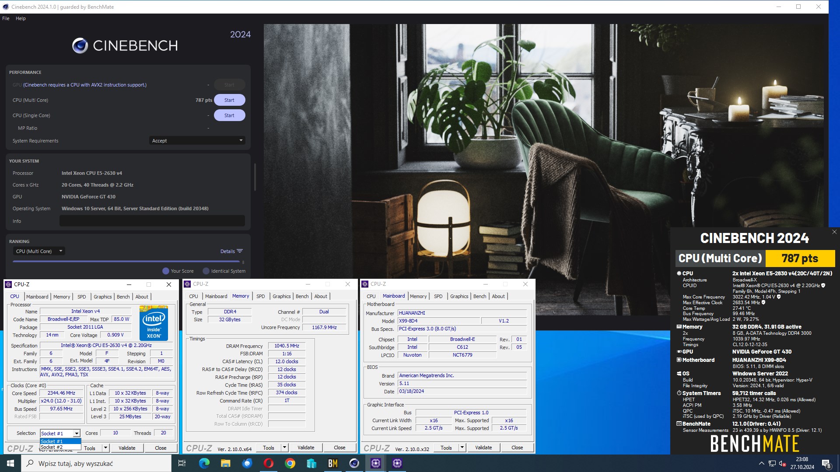
Task: Open Graphics tab in Mainboard CPU-Z window
Action: coord(459,296)
